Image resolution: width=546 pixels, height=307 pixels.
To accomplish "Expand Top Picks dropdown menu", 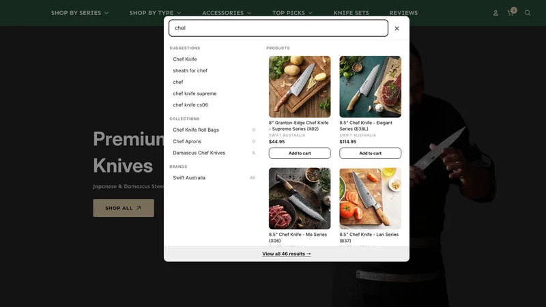I will (x=292, y=13).
